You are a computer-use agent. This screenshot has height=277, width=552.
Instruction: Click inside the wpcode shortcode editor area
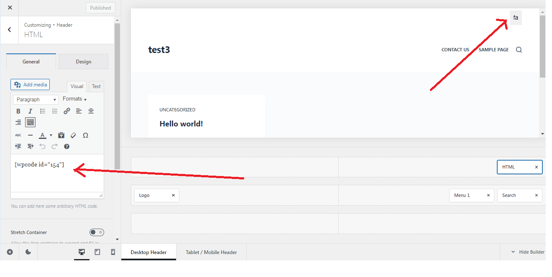coord(57,173)
